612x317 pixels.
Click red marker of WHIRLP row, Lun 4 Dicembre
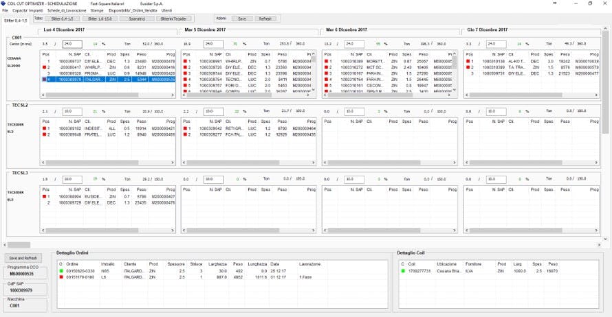point(45,67)
